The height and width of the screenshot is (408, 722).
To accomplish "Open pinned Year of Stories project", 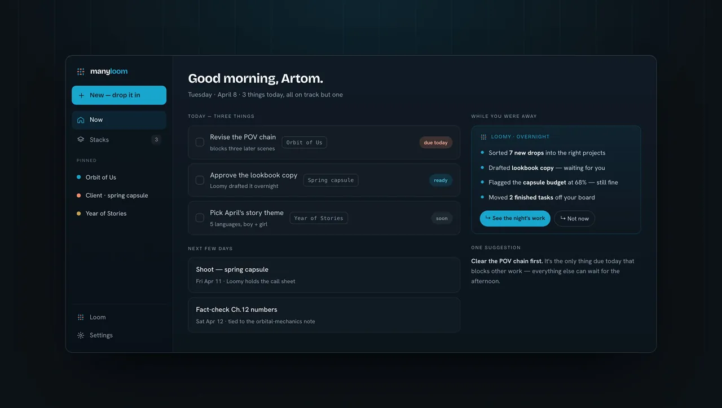I will (119, 214).
